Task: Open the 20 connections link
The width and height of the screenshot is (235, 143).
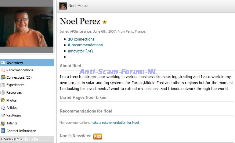Action: coord(81,39)
